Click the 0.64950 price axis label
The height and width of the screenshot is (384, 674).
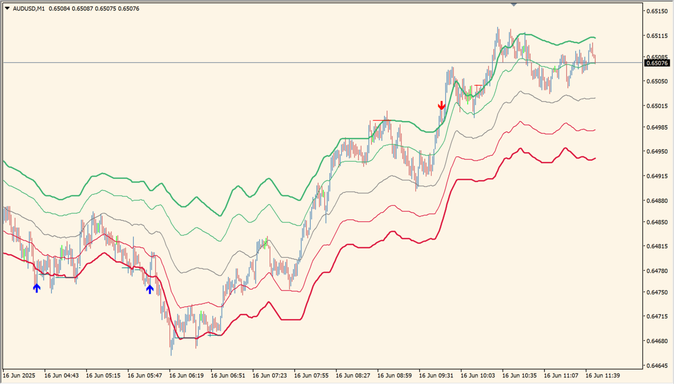tap(658, 151)
